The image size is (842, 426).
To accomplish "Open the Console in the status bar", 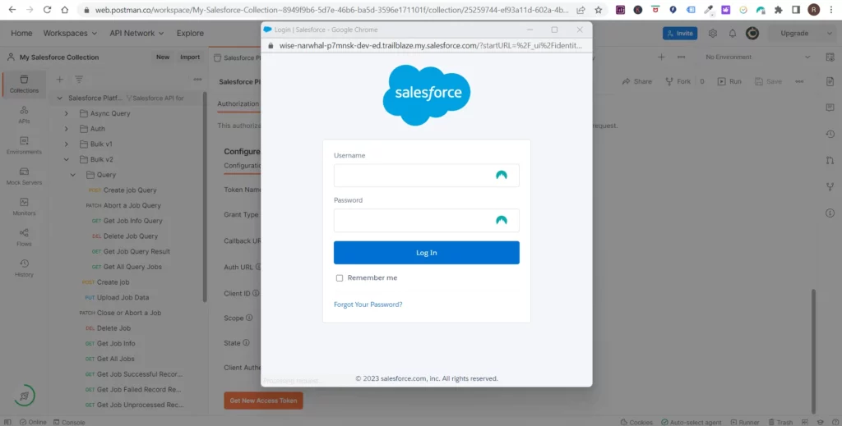I will coord(69,422).
